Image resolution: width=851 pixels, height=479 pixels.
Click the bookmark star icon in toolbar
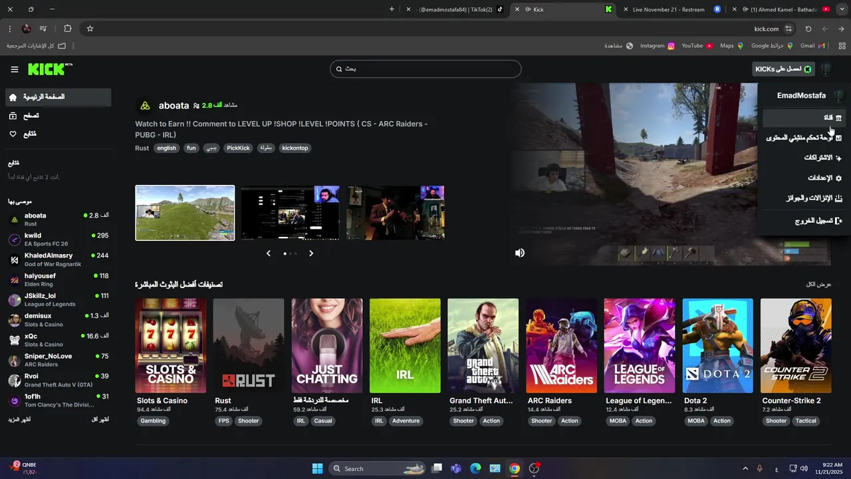pyautogui.click(x=90, y=29)
